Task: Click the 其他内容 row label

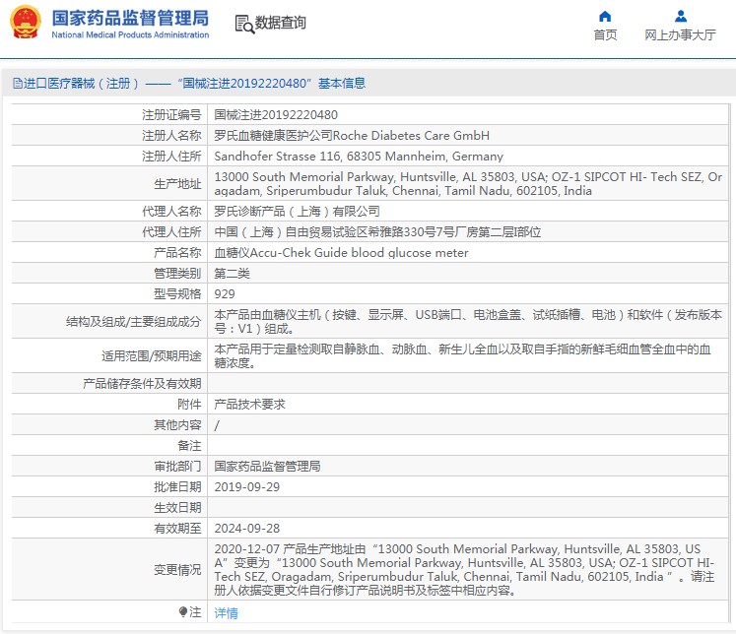Action: tap(177, 425)
